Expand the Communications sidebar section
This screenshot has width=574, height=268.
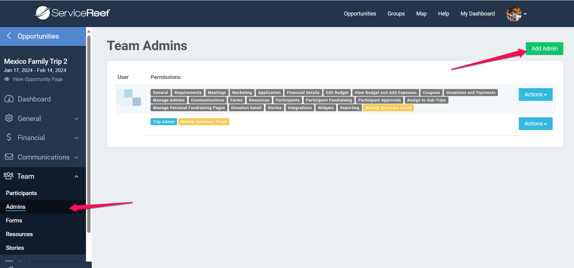coord(77,157)
